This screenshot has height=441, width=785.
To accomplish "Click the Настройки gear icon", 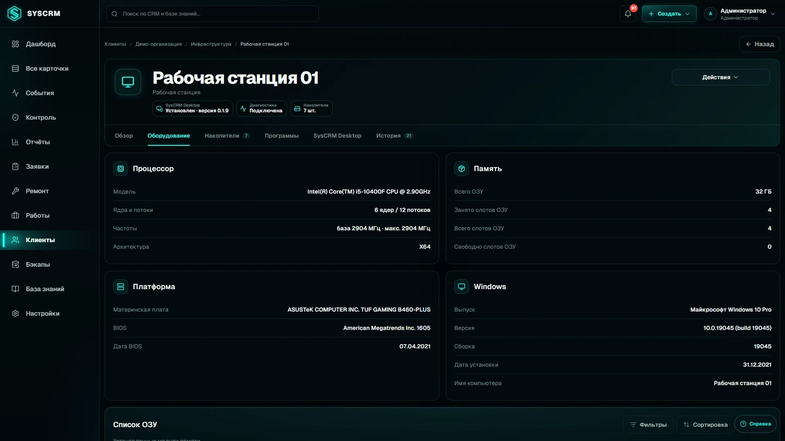I will point(16,313).
